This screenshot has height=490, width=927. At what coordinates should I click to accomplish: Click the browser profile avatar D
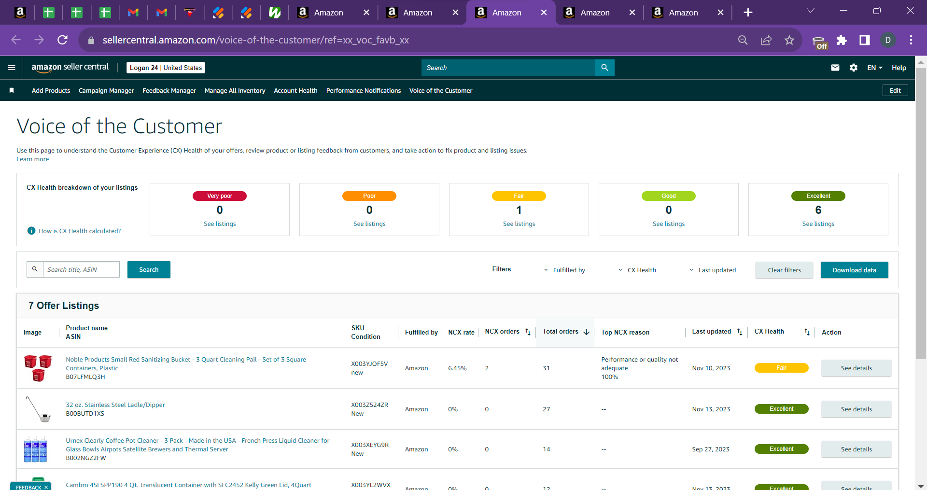point(888,40)
